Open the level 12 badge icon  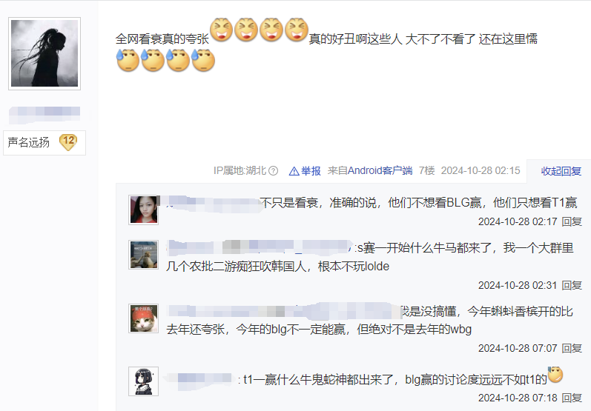point(68,142)
